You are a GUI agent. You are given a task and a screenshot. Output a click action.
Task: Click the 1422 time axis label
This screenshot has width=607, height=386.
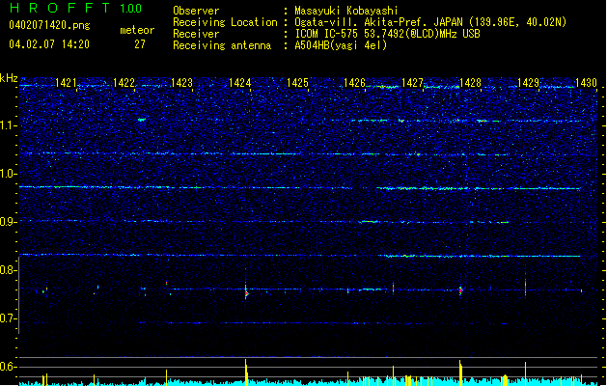tap(124, 83)
